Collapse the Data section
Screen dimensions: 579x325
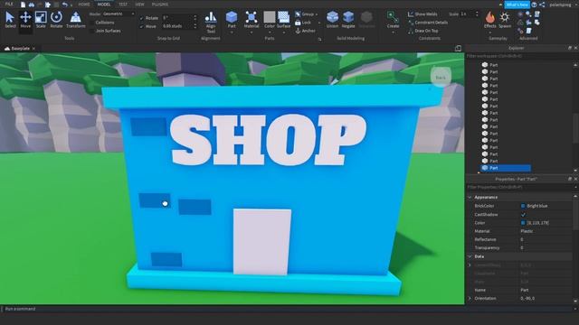pyautogui.click(x=470, y=256)
